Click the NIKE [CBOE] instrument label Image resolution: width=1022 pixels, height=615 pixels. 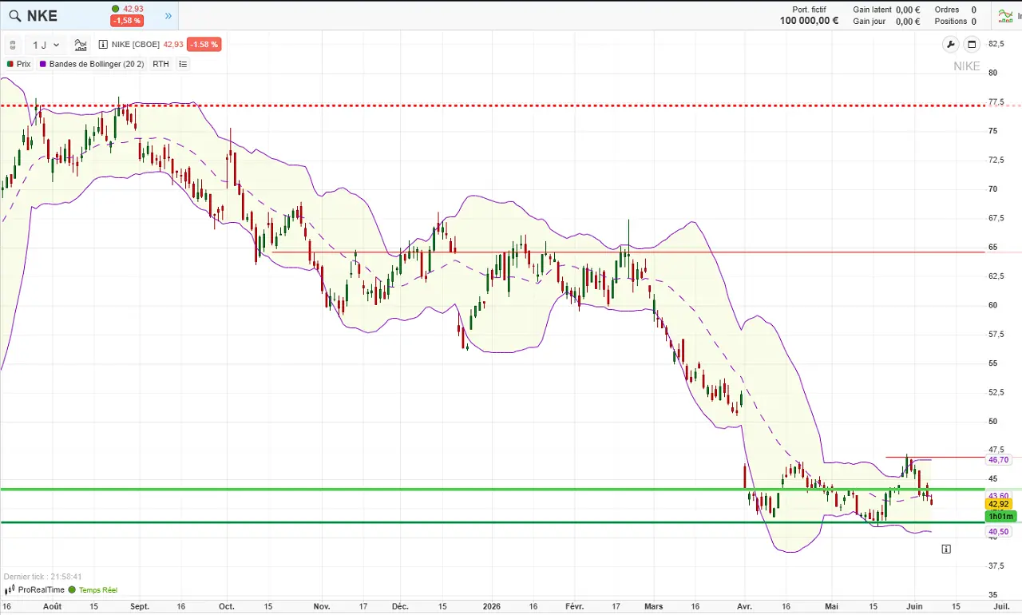point(136,45)
